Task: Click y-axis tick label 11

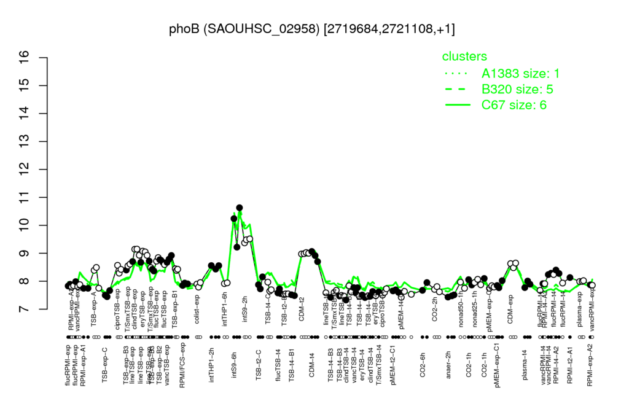Action: click(x=25, y=197)
